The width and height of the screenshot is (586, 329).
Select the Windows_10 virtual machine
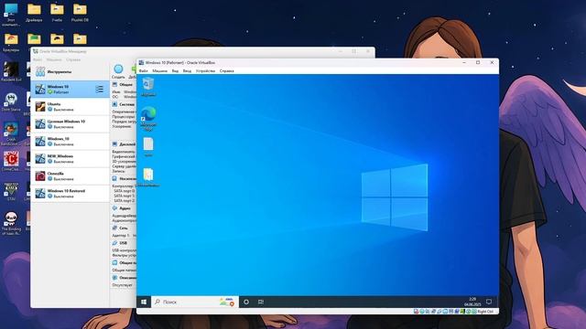tap(71, 142)
